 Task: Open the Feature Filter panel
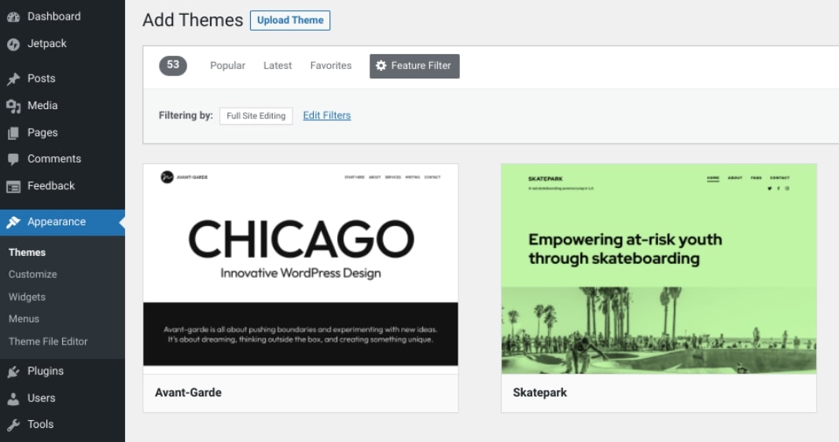pos(414,66)
